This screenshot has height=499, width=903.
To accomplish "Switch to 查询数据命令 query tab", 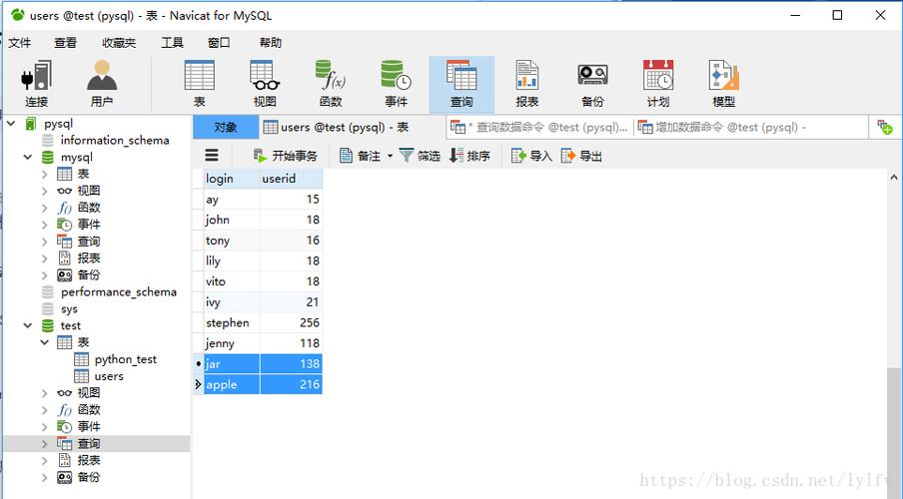I will (x=539, y=127).
